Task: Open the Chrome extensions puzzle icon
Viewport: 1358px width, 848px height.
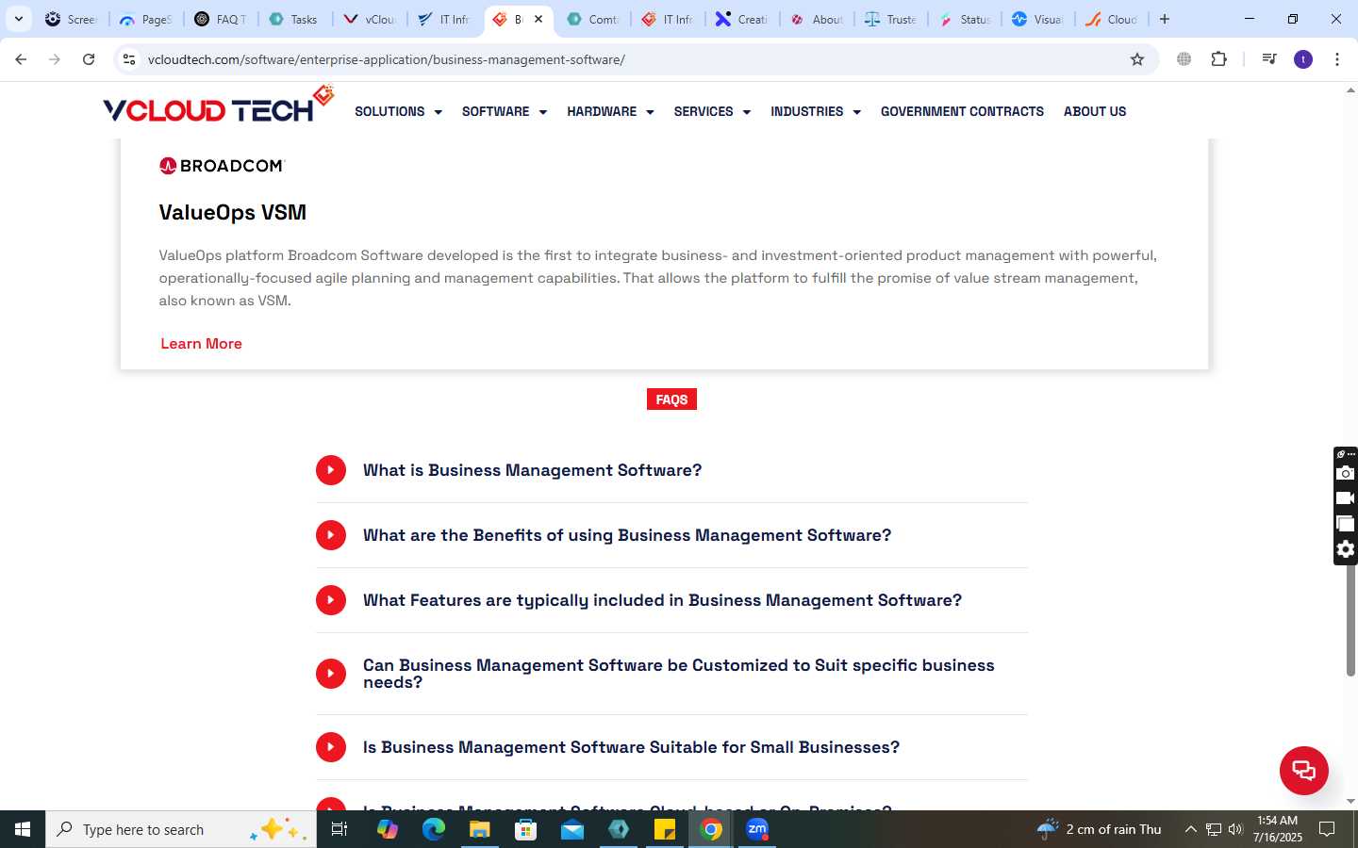Action: pos(1218,59)
